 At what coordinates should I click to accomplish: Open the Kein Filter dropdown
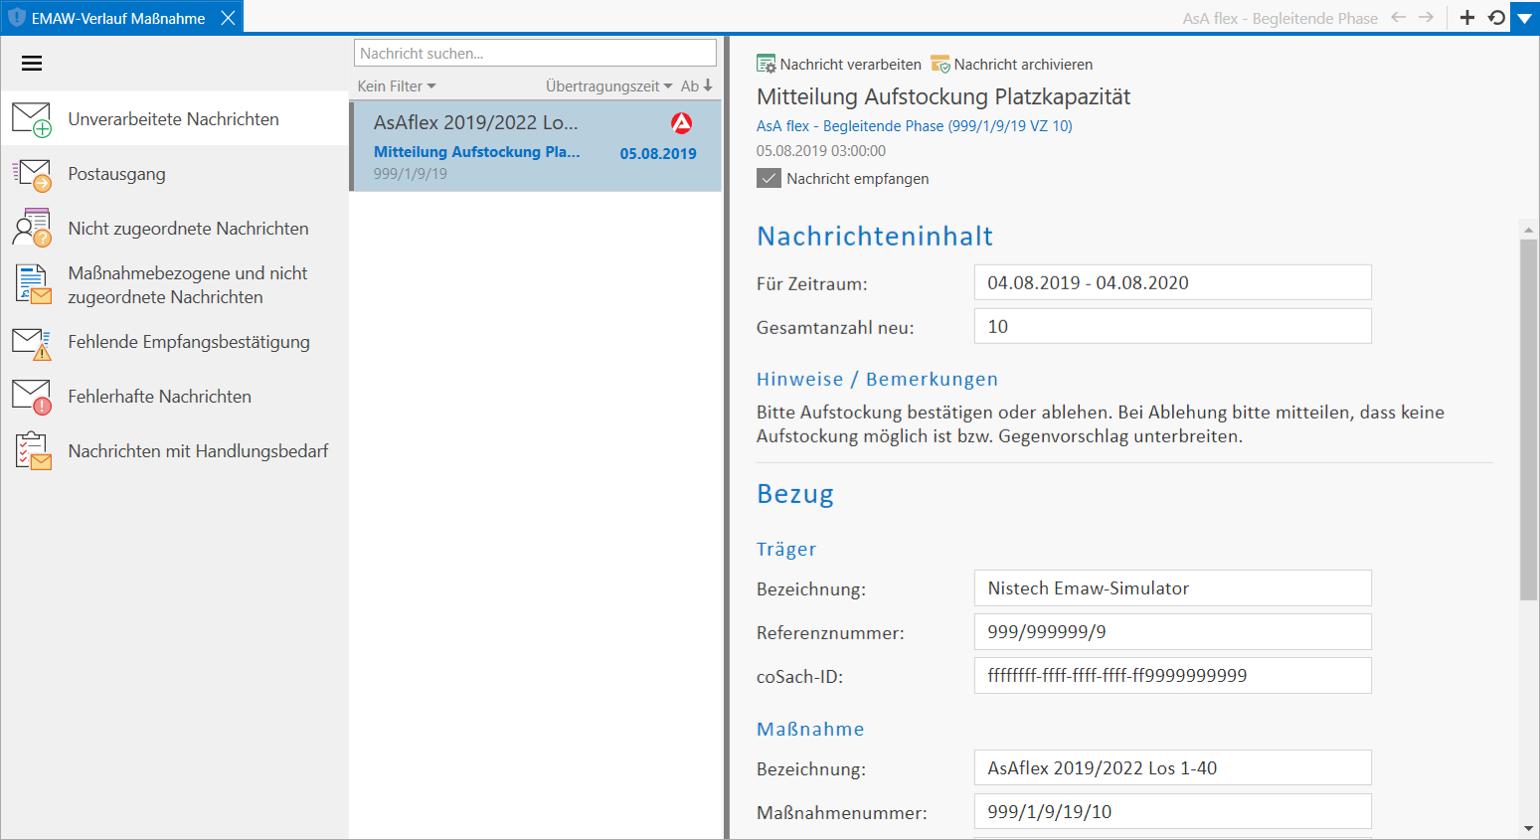397,86
